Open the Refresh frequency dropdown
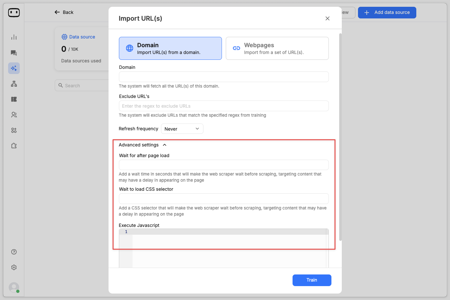 click(x=182, y=129)
